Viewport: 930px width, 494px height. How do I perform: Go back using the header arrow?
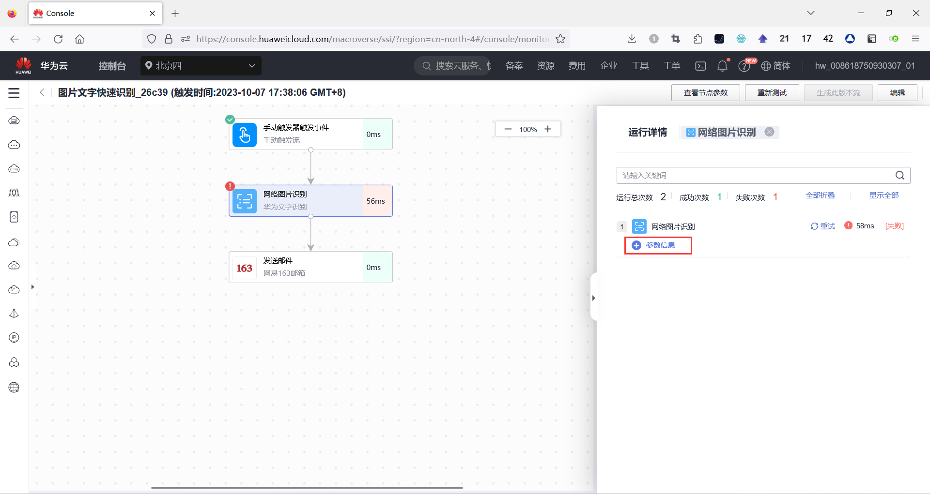42,92
